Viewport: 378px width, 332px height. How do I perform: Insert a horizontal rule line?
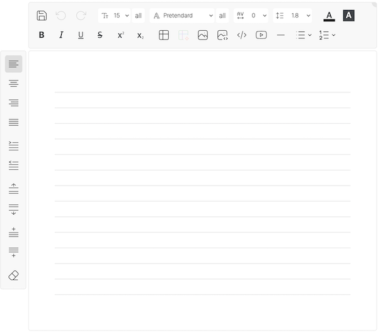[280, 35]
